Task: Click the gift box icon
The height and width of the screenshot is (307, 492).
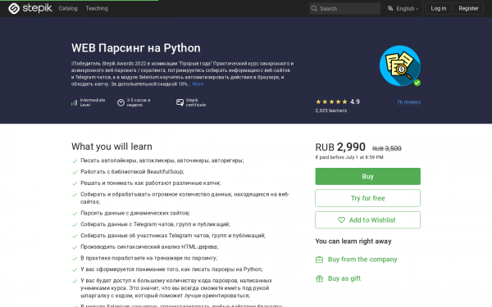Action: click(x=319, y=278)
